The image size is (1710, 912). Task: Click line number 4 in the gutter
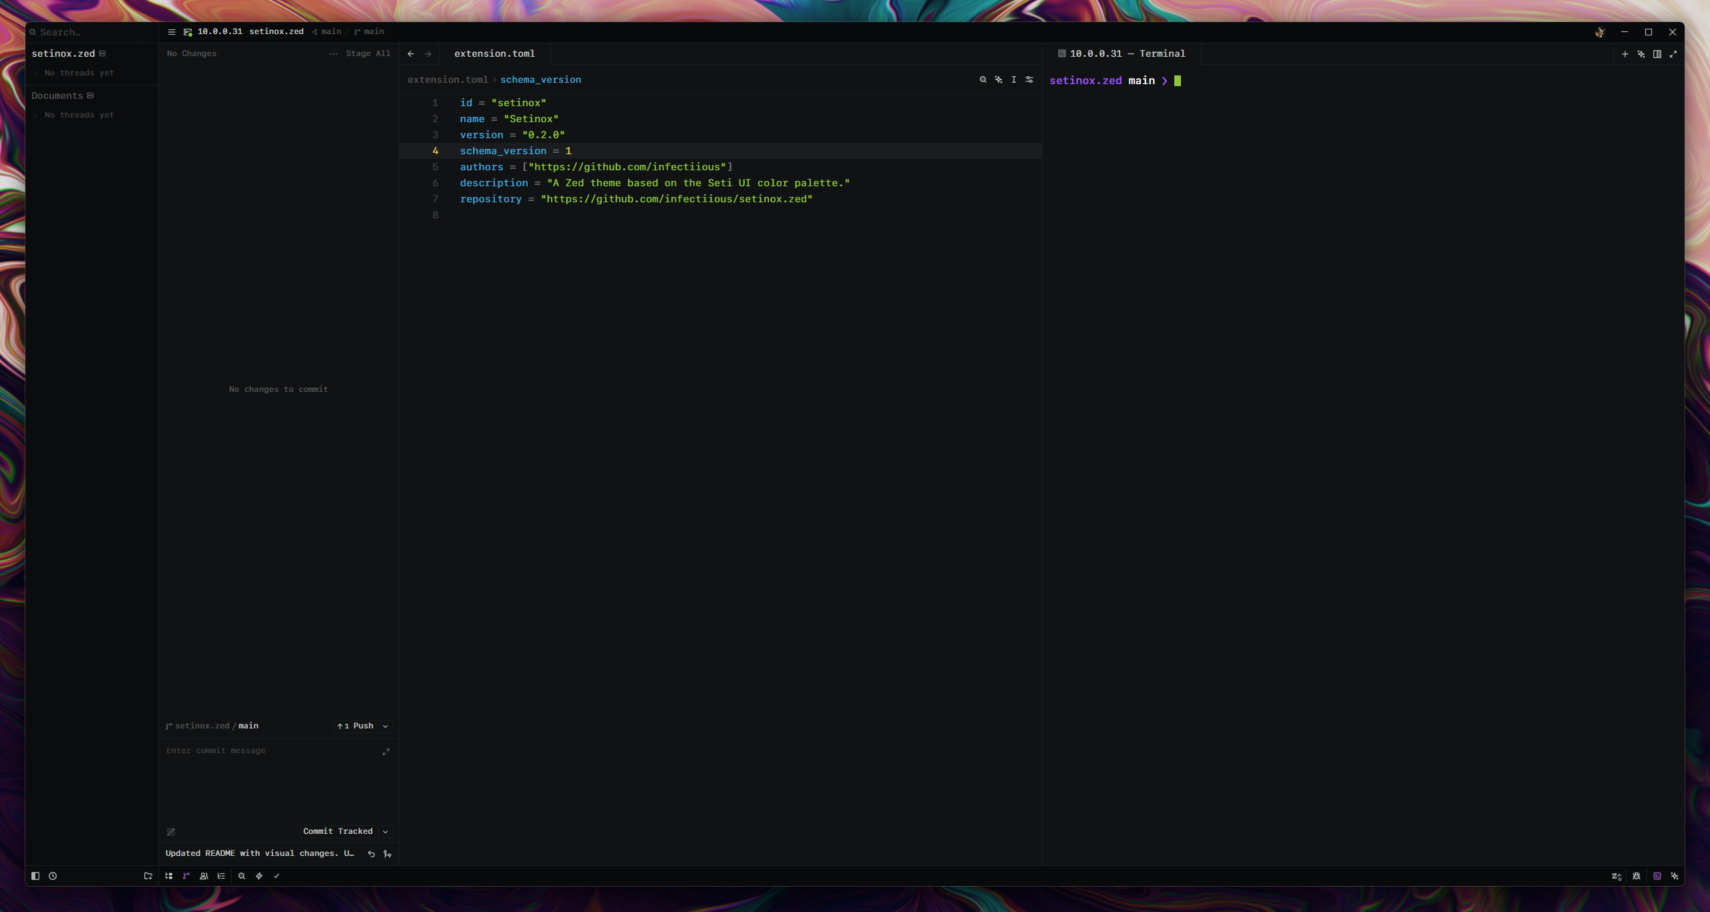click(x=436, y=151)
